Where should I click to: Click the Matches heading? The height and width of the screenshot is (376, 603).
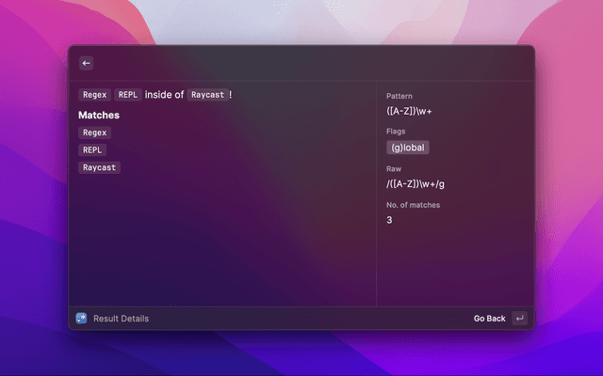(x=99, y=115)
